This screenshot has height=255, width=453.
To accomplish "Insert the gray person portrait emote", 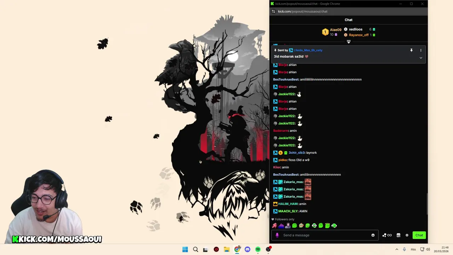I will tap(288, 226).
